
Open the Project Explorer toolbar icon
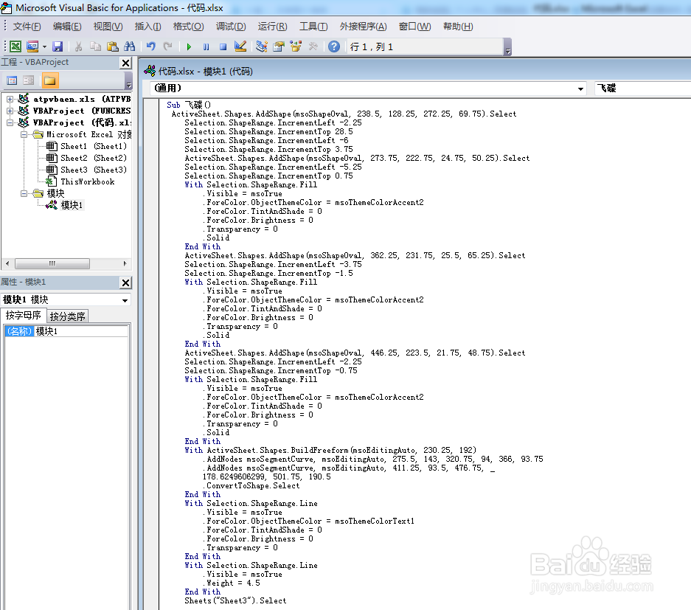coord(262,46)
